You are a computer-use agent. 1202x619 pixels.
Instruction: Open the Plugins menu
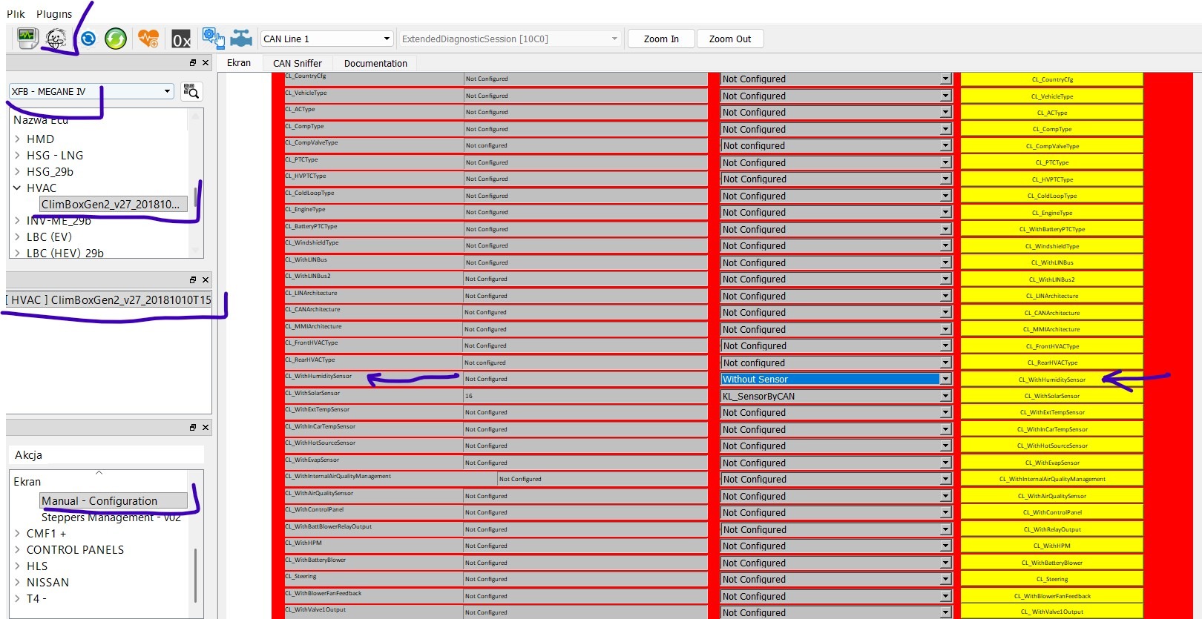(x=54, y=14)
